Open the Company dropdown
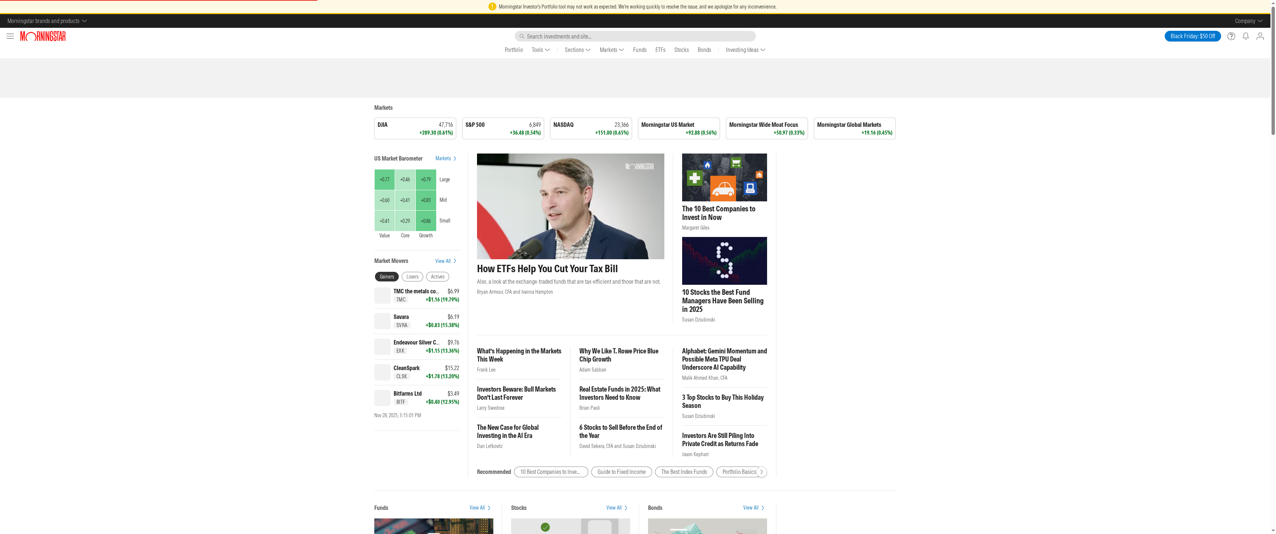Screen dimensions: 1276x534 coord(1248,21)
